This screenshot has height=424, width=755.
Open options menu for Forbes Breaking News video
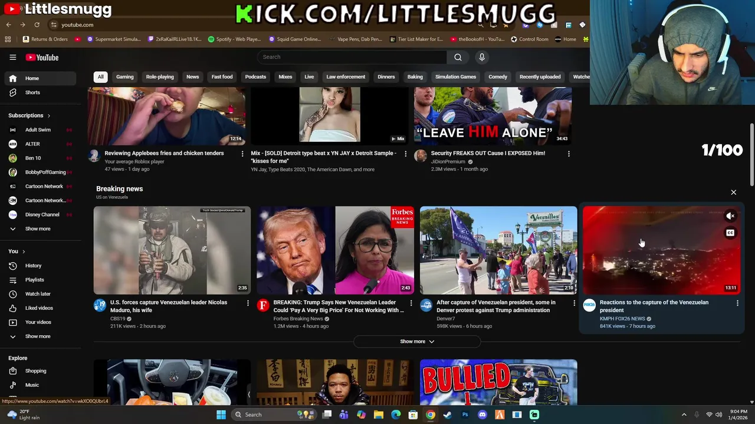(x=411, y=303)
